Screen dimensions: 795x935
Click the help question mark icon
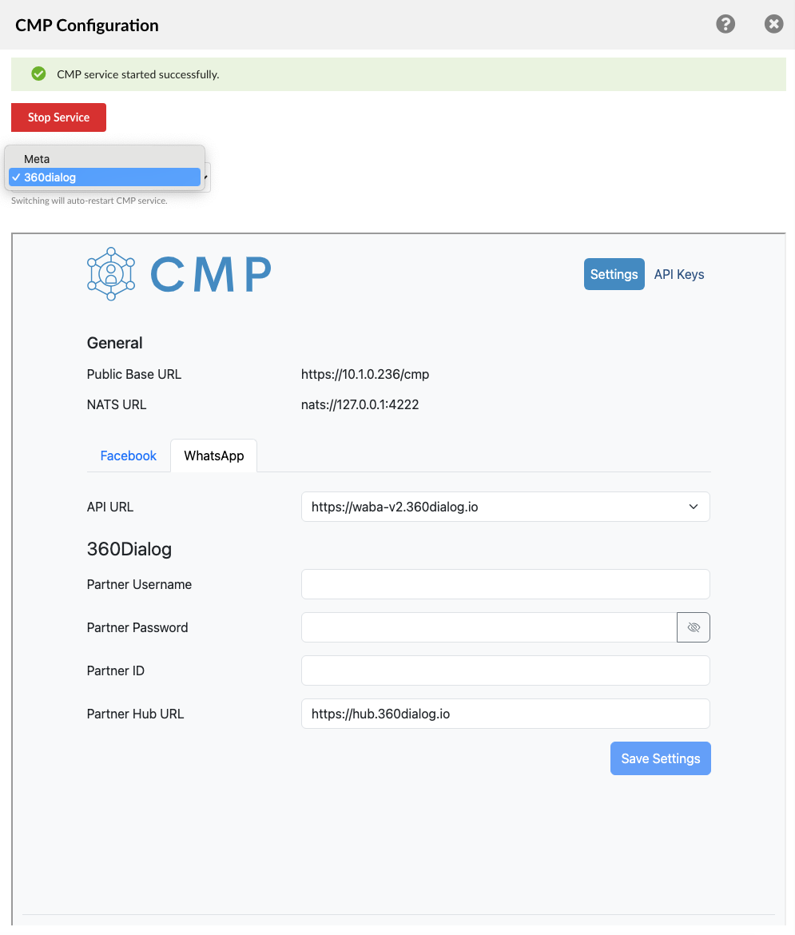pos(725,24)
